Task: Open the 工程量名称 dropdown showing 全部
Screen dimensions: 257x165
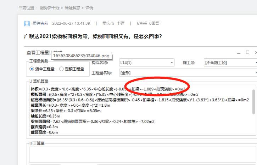Action: pos(188,73)
